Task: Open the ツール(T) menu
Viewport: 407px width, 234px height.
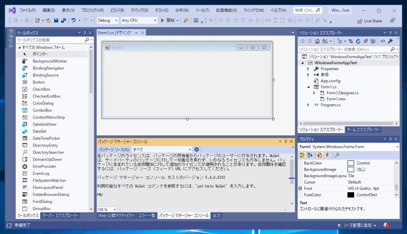Action: [x=202, y=10]
